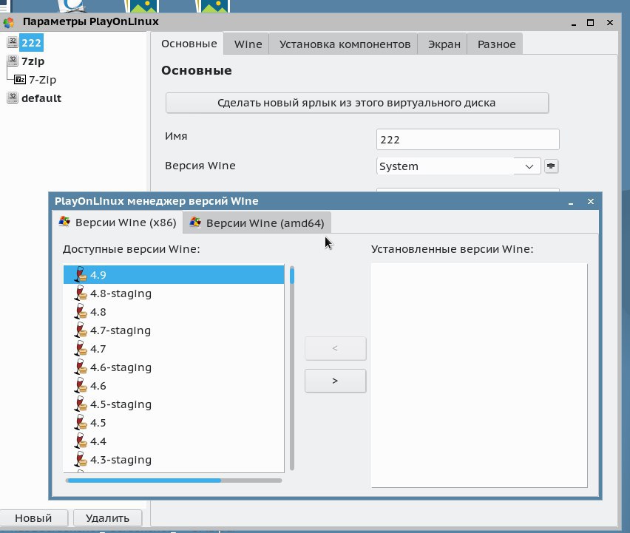Switch to the Wine tab
The width and height of the screenshot is (630, 533).
[248, 44]
